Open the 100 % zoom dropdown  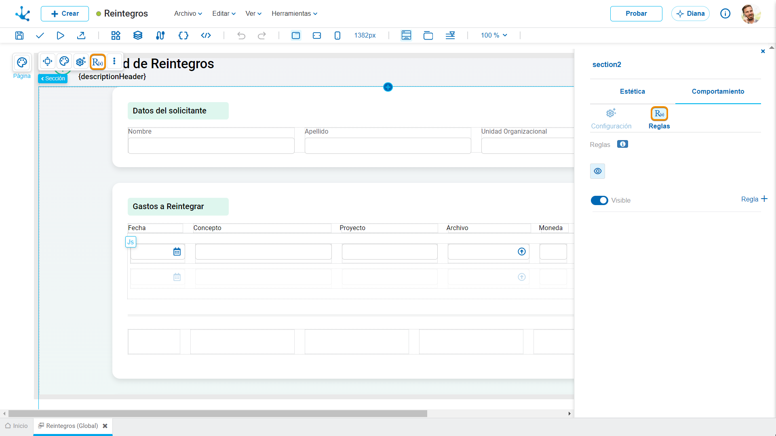coord(494,36)
